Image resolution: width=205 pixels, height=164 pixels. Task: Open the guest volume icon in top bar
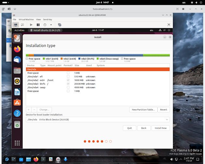[165, 30]
